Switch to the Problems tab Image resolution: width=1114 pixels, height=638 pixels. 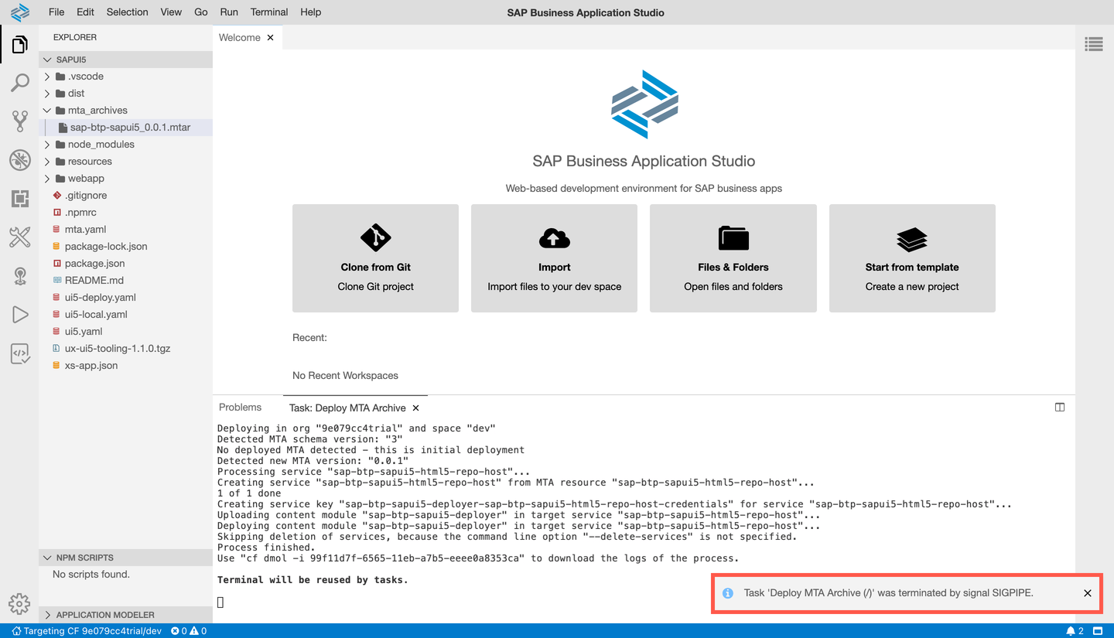click(x=241, y=408)
